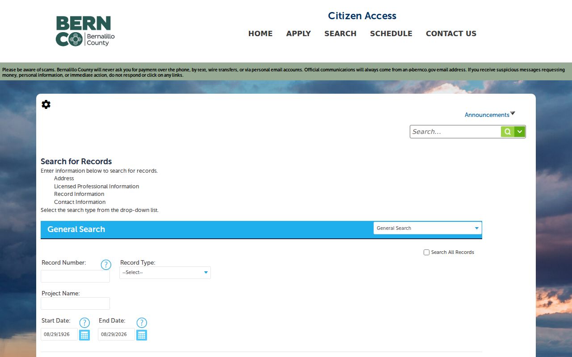Expand the Announcements dropdown
This screenshot has width=572, height=357.
(x=490, y=115)
